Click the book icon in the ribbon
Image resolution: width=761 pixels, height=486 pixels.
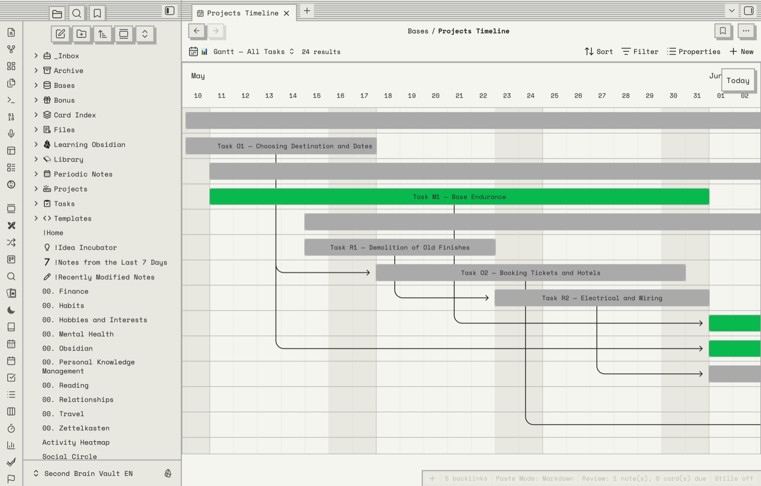tap(11, 327)
